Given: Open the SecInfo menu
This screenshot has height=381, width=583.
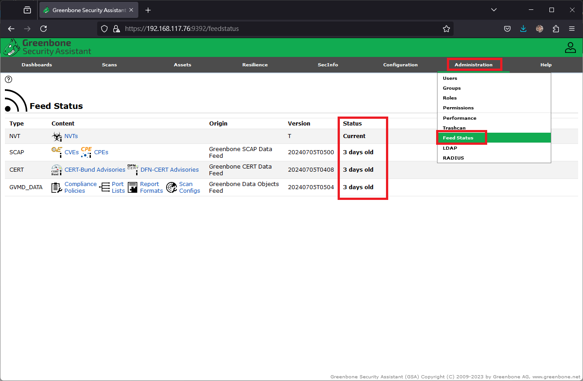Looking at the screenshot, I should 328,65.
